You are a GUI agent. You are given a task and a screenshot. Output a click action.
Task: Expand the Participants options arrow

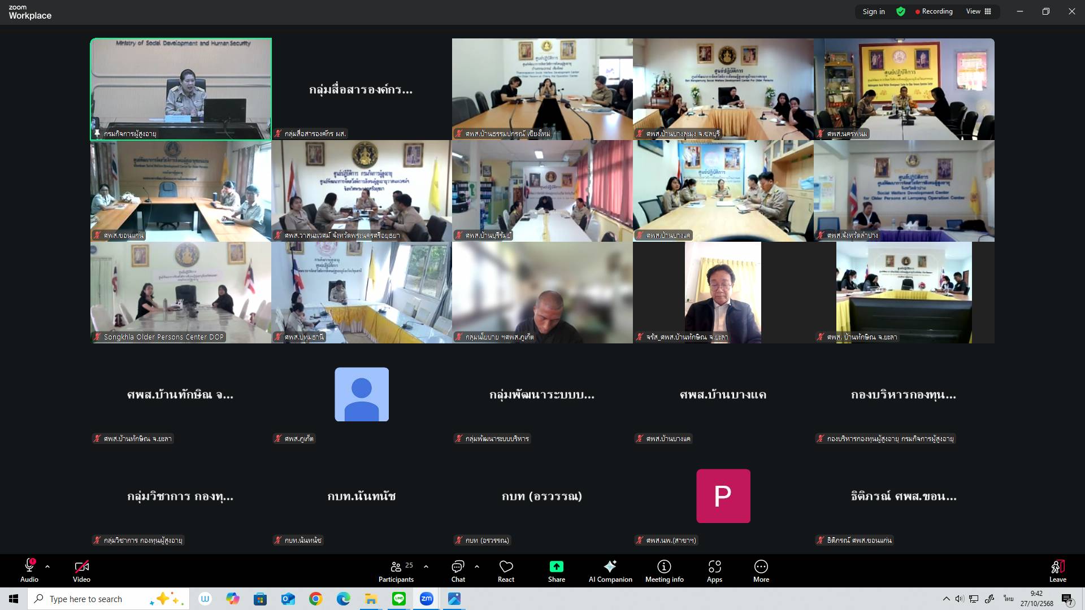pyautogui.click(x=426, y=566)
